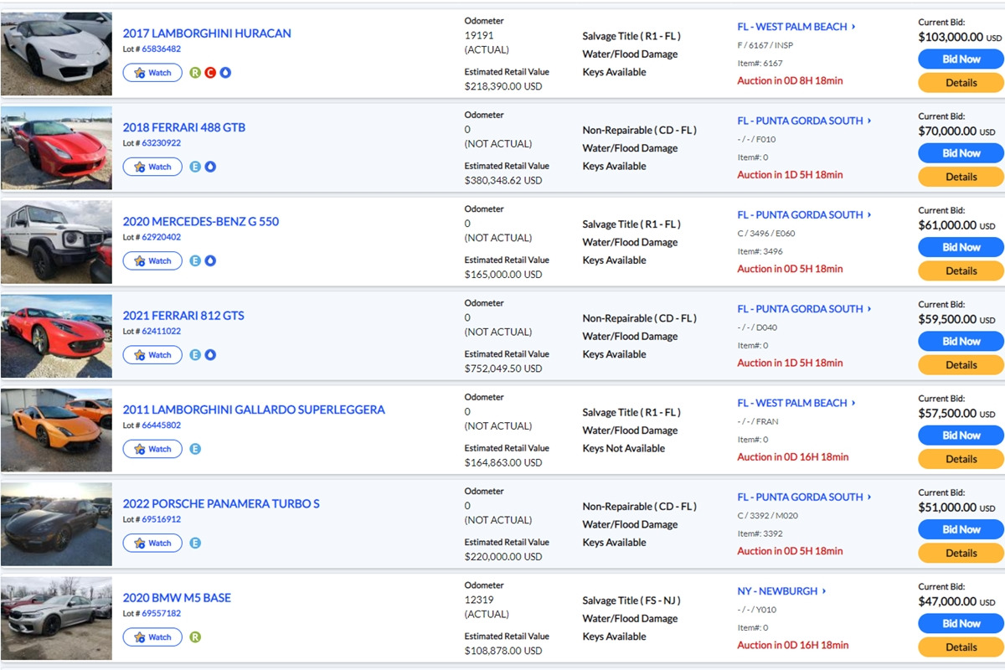Image resolution: width=1005 pixels, height=670 pixels.
Task: Open the white Mercedes G 550 photo
Action: 56,242
